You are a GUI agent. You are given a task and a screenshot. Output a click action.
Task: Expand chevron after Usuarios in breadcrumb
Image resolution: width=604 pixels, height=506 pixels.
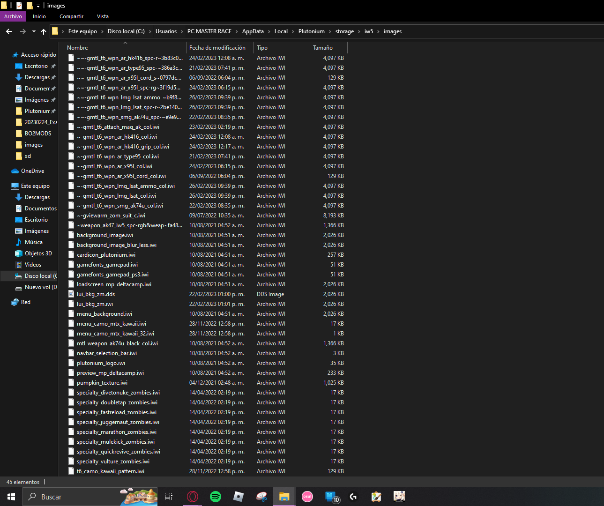pyautogui.click(x=182, y=31)
